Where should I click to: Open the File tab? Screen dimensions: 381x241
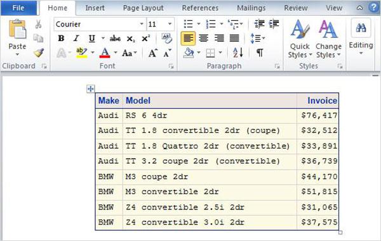point(18,8)
